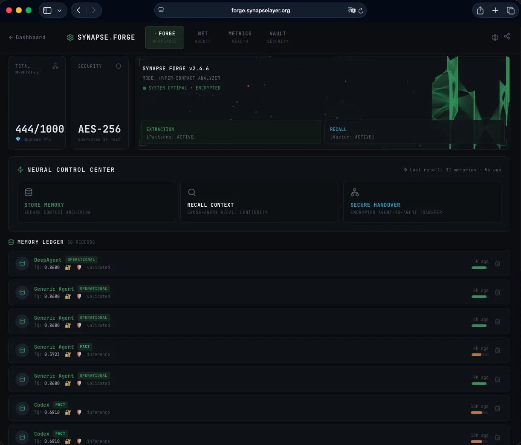Open the DeepAgent memory record

(259, 263)
